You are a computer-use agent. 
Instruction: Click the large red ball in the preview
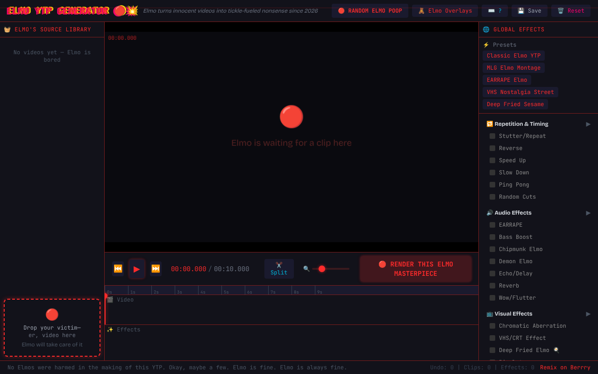point(292,117)
